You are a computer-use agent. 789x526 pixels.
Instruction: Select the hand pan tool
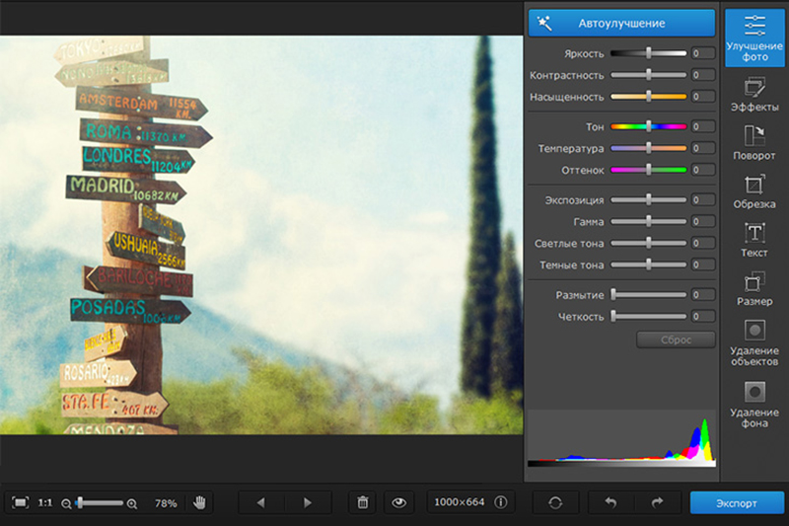[199, 502]
